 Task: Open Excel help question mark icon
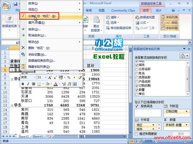point(173,11)
